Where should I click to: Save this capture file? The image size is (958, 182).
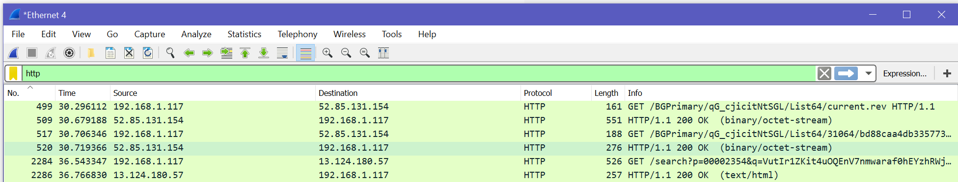[110, 53]
